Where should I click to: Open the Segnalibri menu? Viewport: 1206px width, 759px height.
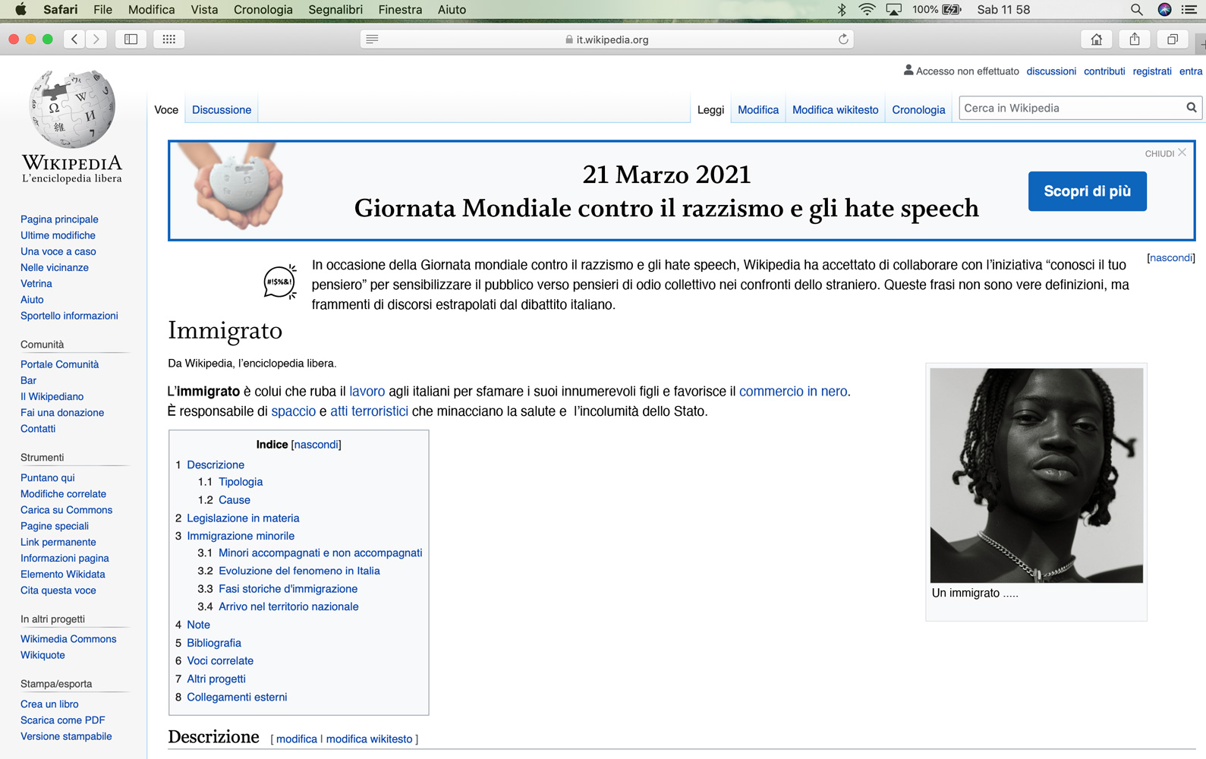335,9
